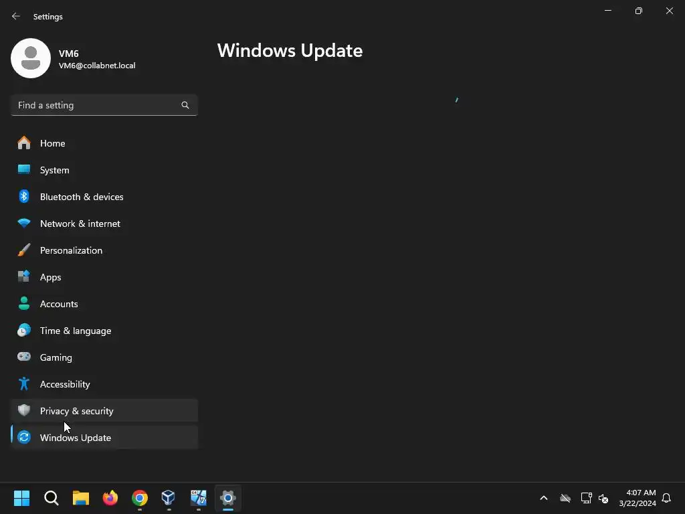
Task: Click the VM6 account name
Action: pos(69,54)
